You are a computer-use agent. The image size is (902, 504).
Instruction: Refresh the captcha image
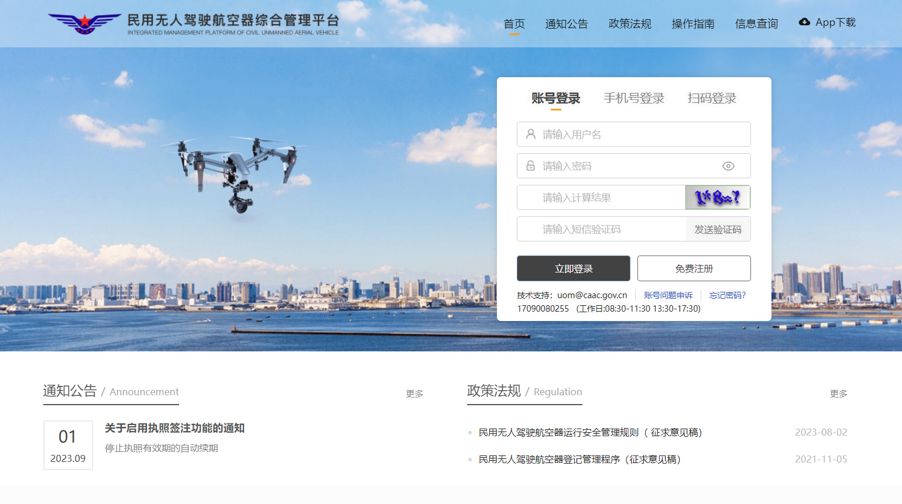(x=717, y=198)
